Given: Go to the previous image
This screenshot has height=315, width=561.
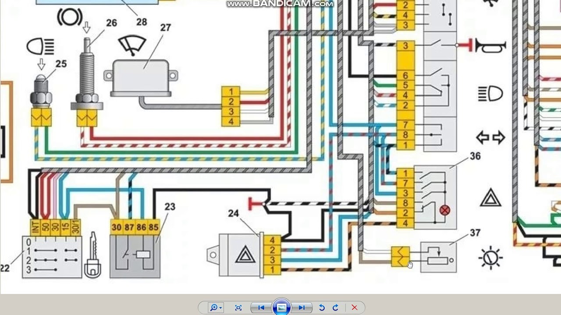Looking at the screenshot, I should pos(261,308).
